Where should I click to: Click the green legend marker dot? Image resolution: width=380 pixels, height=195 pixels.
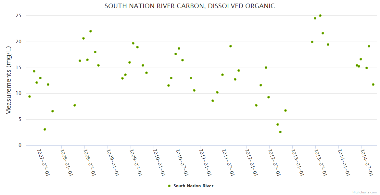click(x=169, y=186)
